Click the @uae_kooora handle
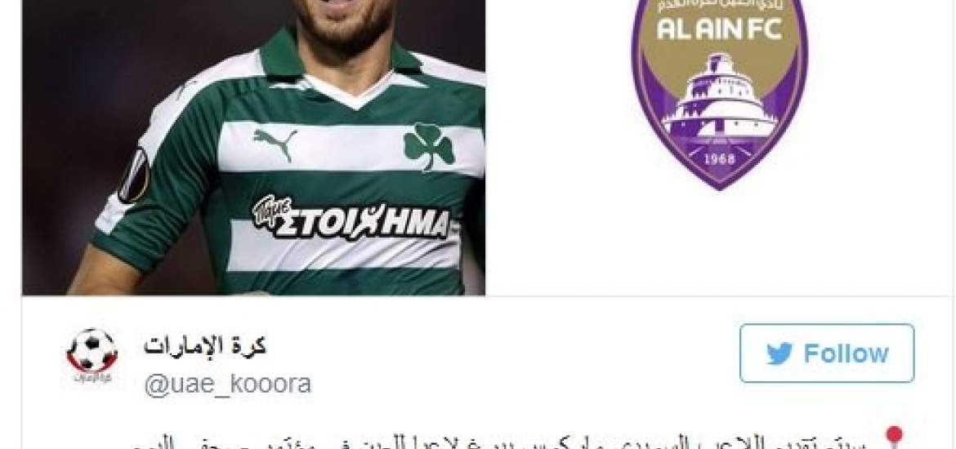 point(227,384)
